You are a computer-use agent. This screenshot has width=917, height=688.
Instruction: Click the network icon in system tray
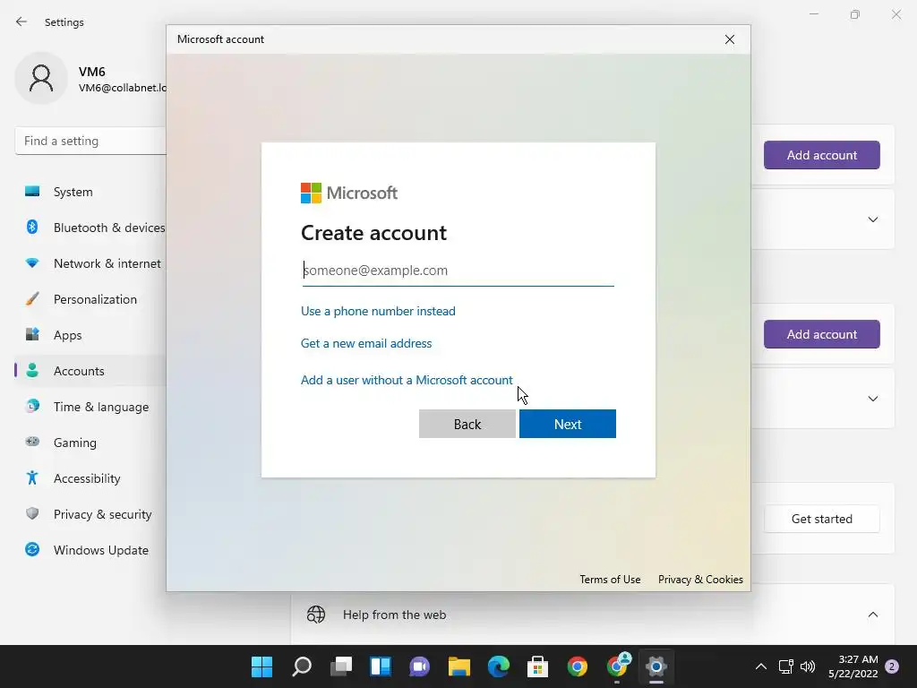click(785, 666)
